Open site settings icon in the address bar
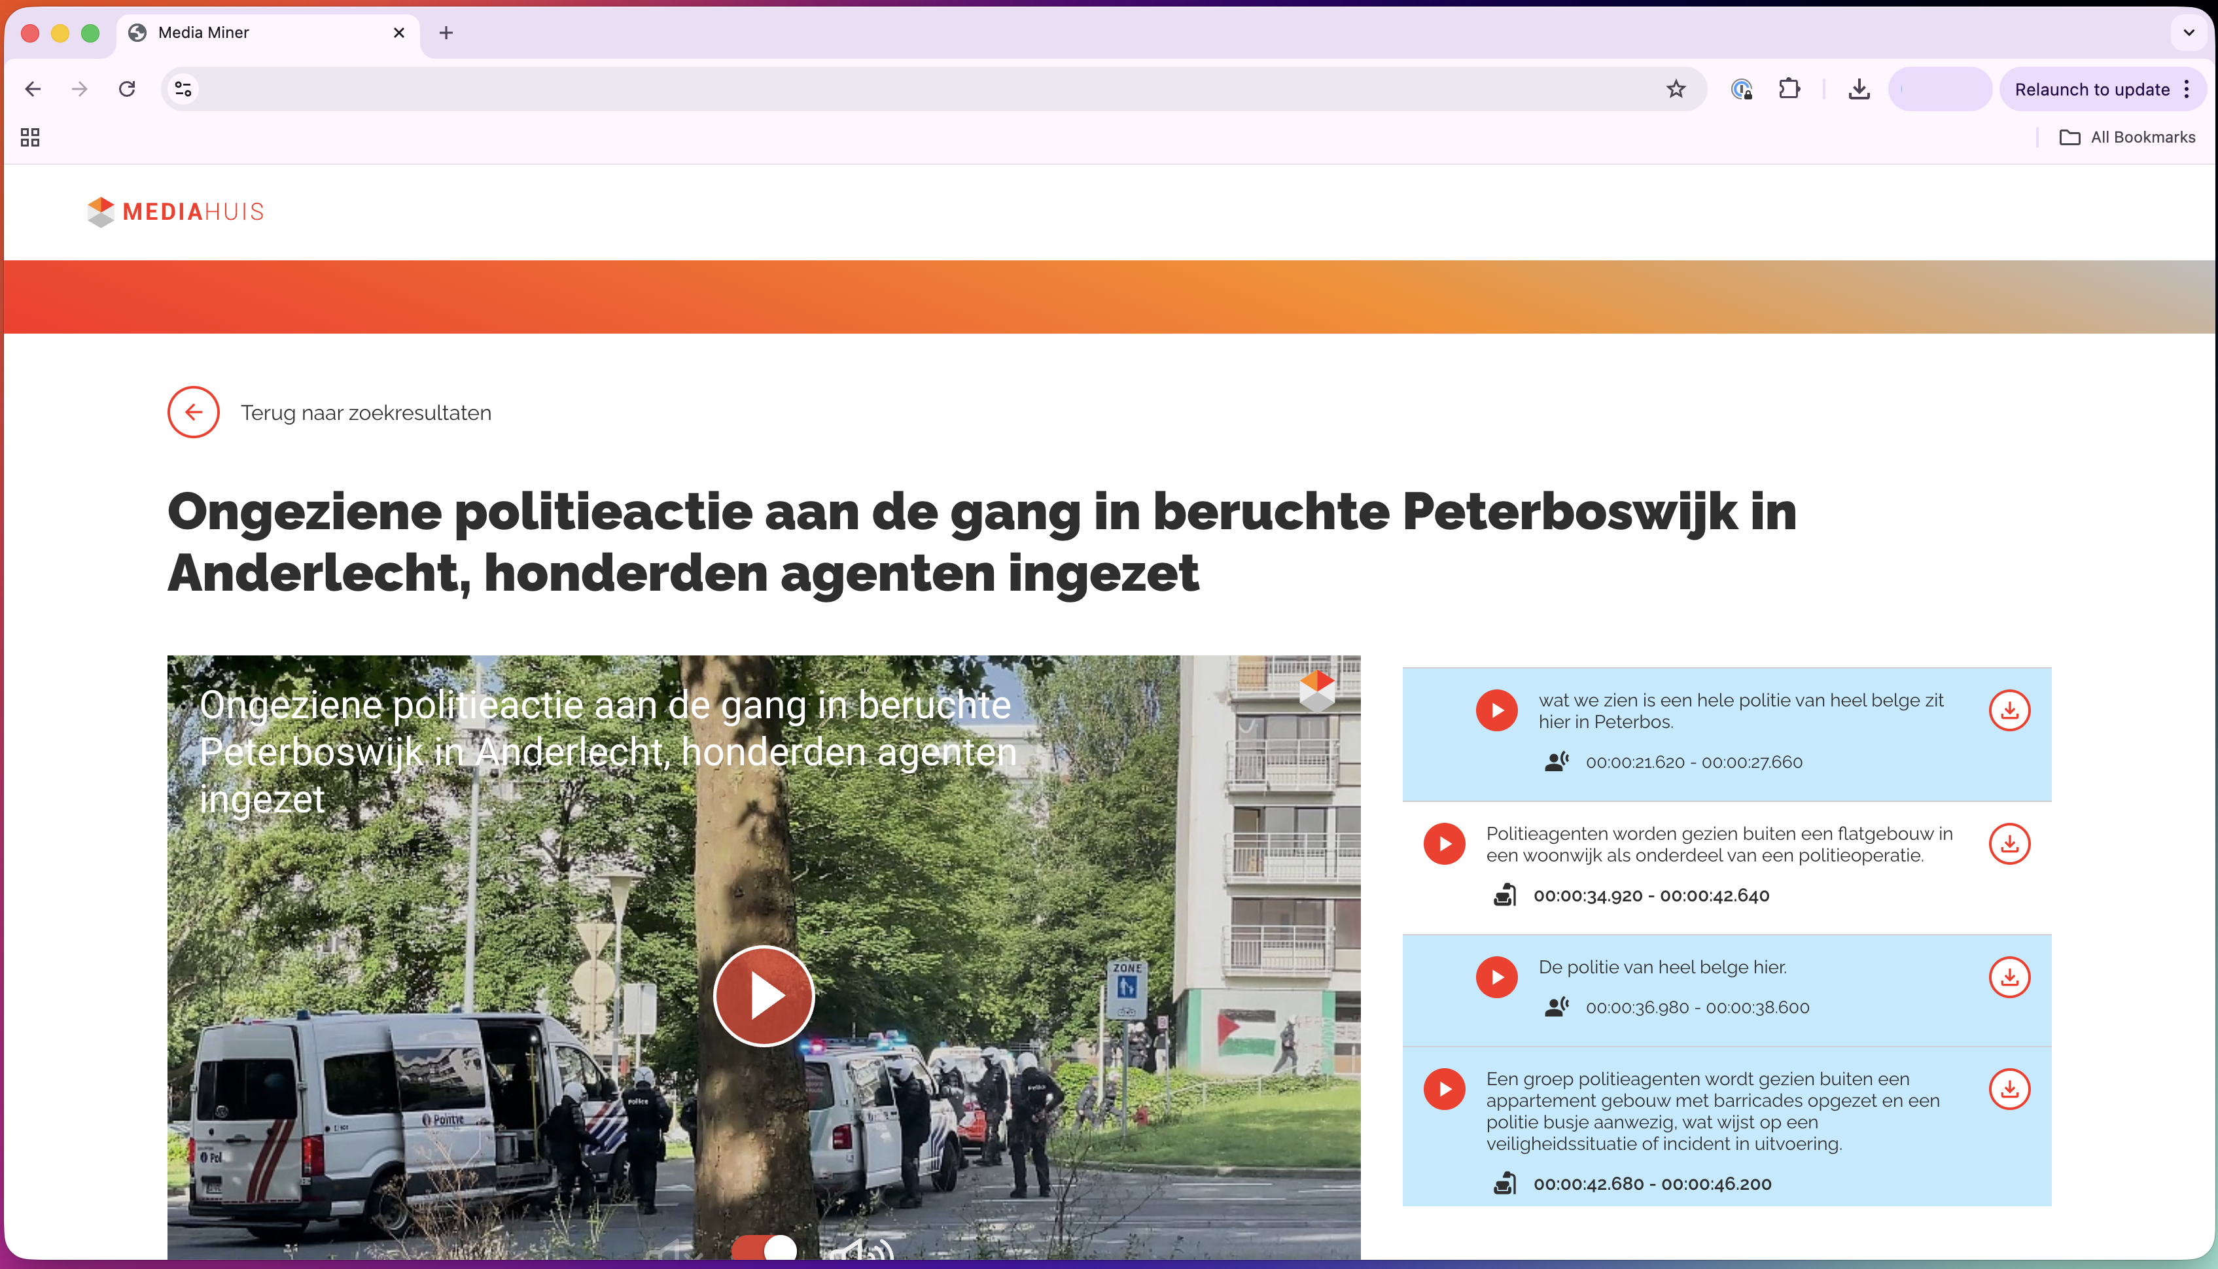 [x=182, y=88]
